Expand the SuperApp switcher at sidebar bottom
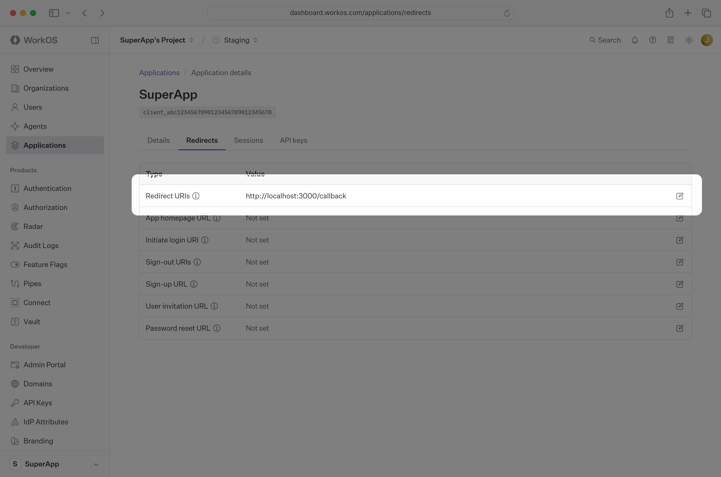721x477 pixels. pos(55,464)
